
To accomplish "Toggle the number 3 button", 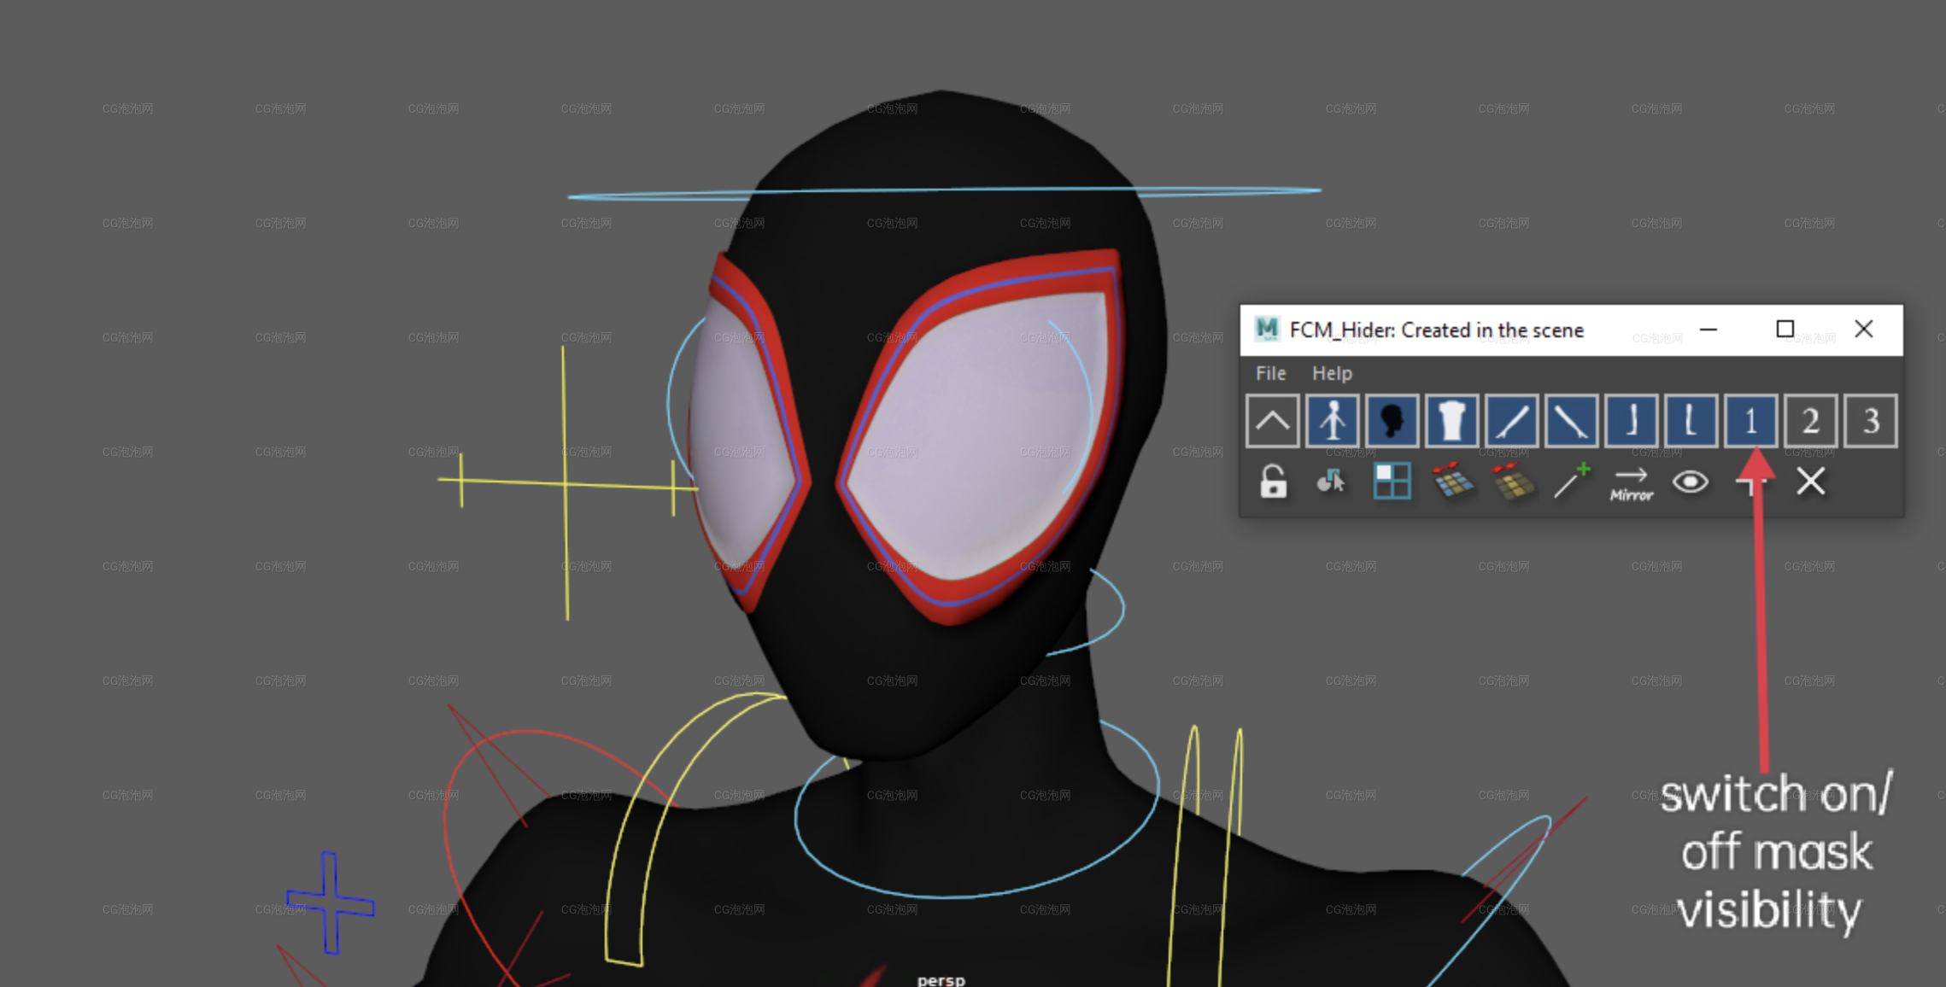I will pos(1870,421).
